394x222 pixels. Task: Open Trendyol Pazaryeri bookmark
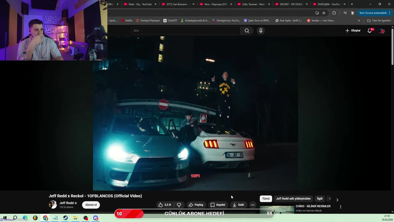(x=148, y=21)
